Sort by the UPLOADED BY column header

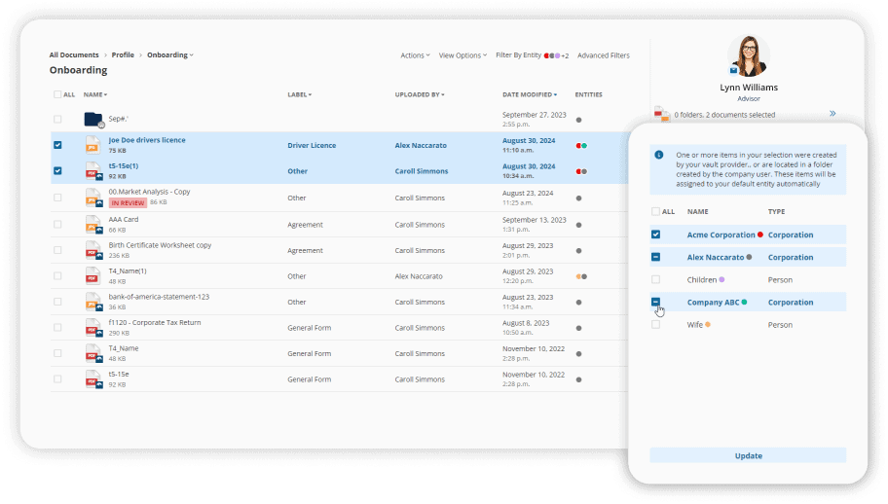[420, 94]
